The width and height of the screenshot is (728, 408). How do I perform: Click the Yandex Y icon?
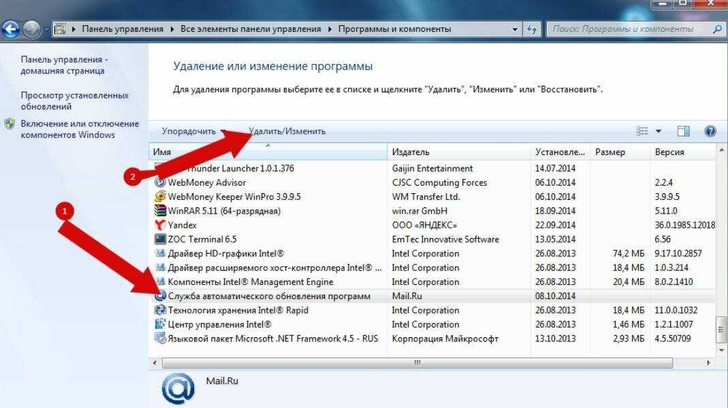point(160,225)
